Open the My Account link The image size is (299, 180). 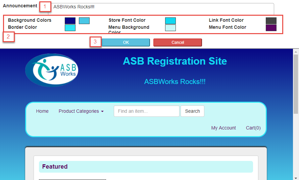pyautogui.click(x=223, y=128)
